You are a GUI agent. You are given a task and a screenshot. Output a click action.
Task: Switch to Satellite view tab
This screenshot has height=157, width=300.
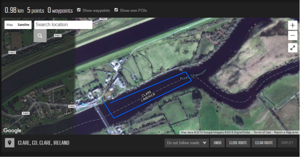(23, 25)
